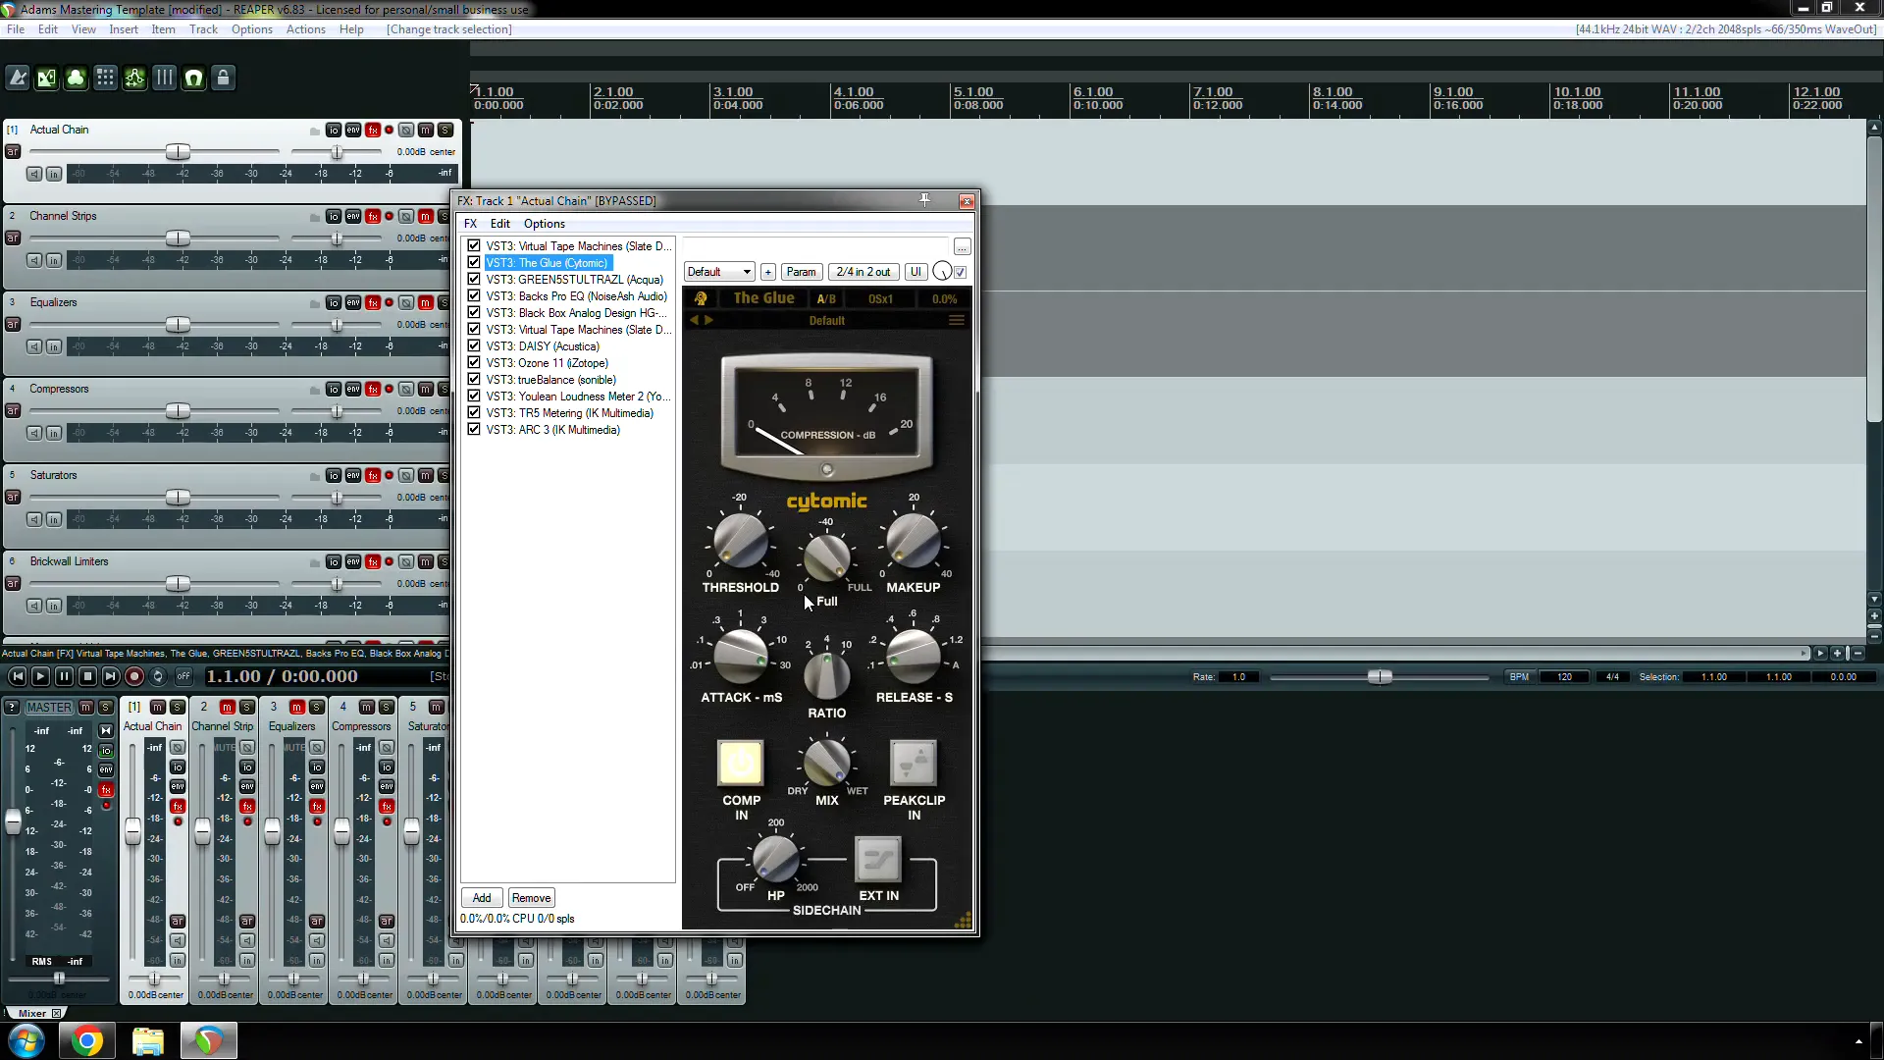Open A/B compare in The Glue

pos(826,298)
